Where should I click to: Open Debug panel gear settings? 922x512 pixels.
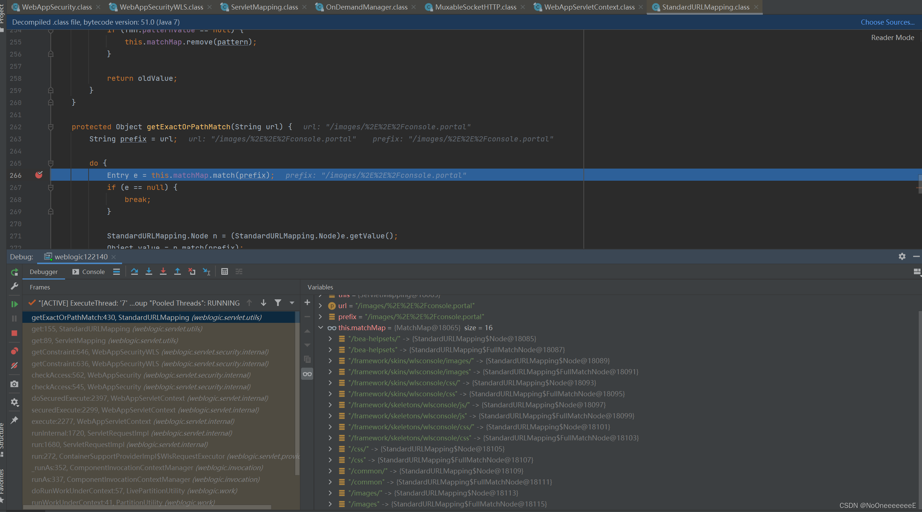902,256
